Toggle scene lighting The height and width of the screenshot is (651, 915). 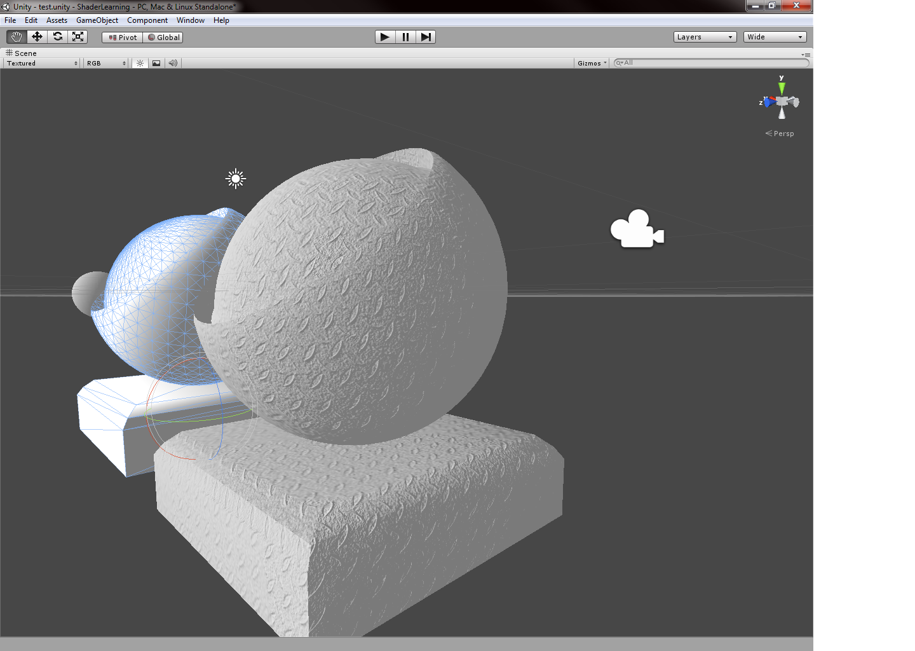coord(140,63)
